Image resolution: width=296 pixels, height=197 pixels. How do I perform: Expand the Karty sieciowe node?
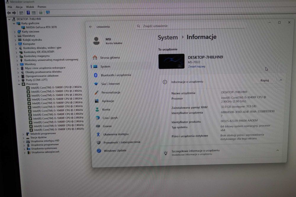[15, 32]
